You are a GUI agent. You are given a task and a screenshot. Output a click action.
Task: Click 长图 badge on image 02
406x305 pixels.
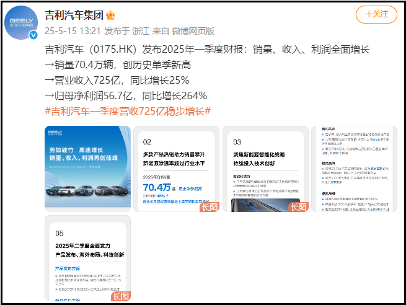[210, 207]
